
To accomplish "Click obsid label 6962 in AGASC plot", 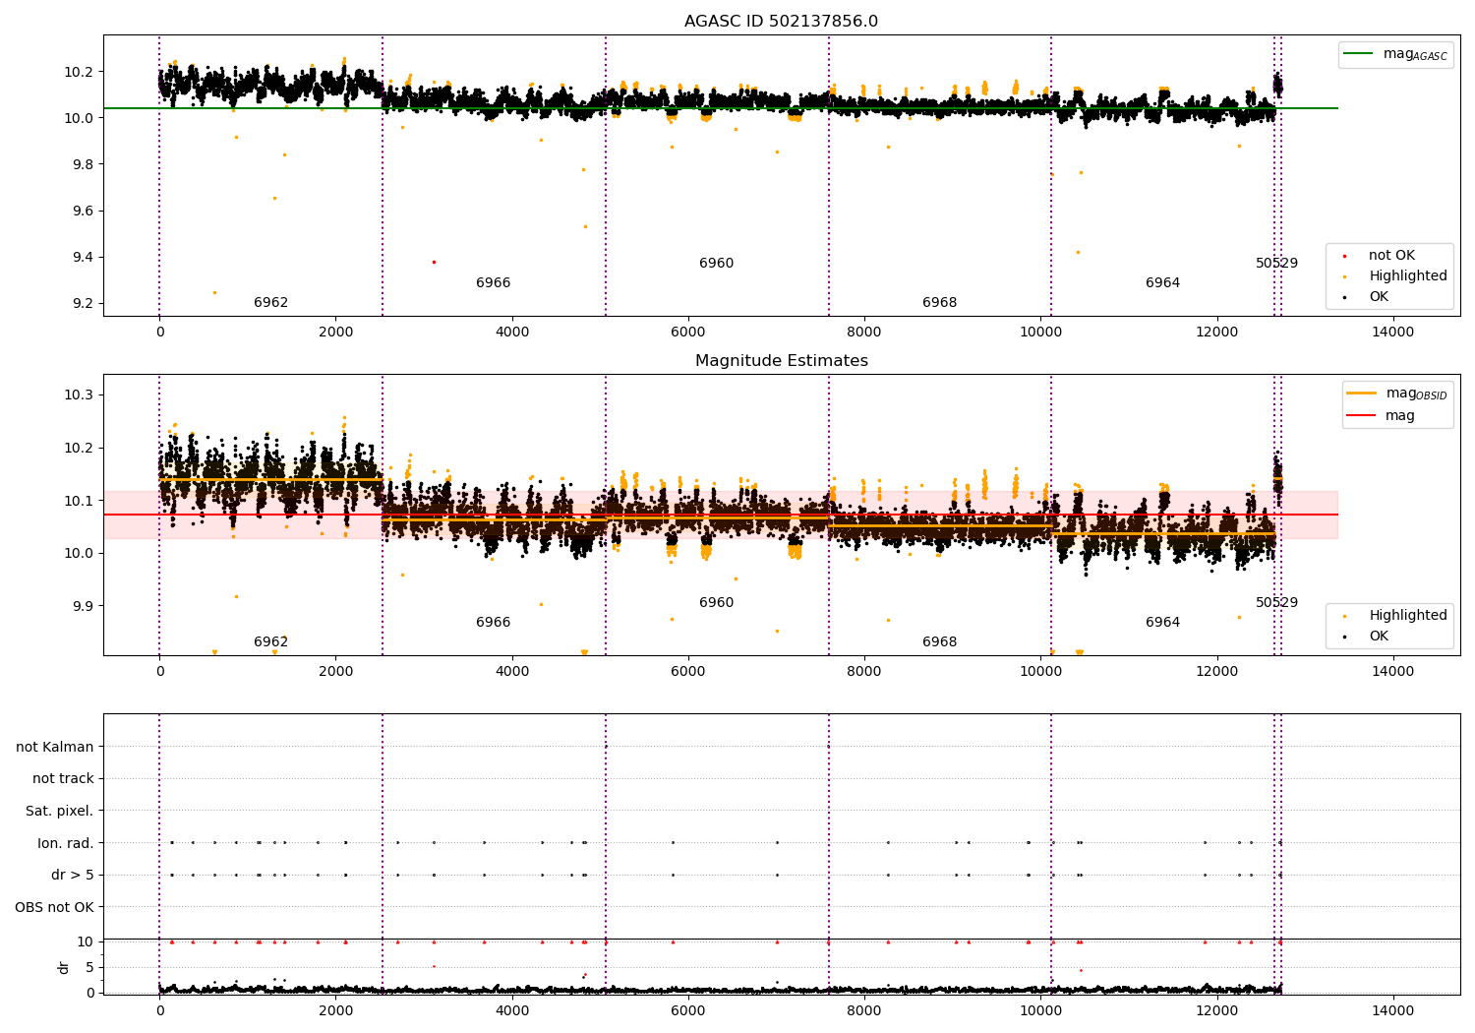I will point(270,303).
